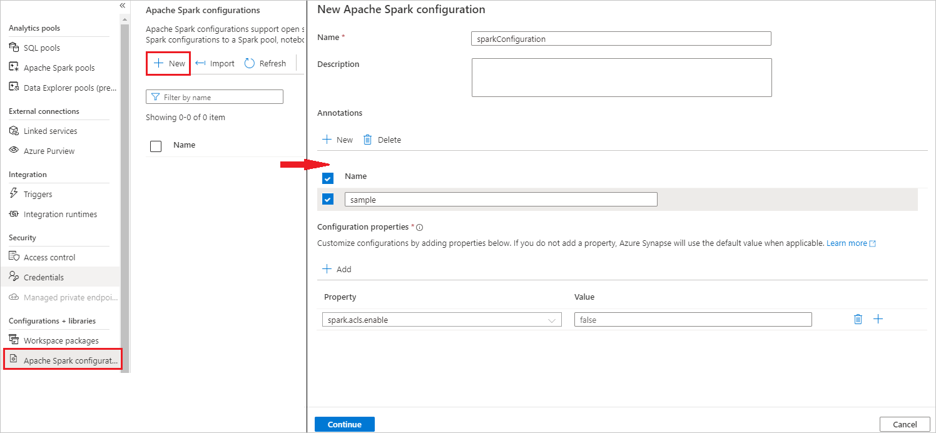
Task: Open the Triggers section
Action: tap(37, 193)
